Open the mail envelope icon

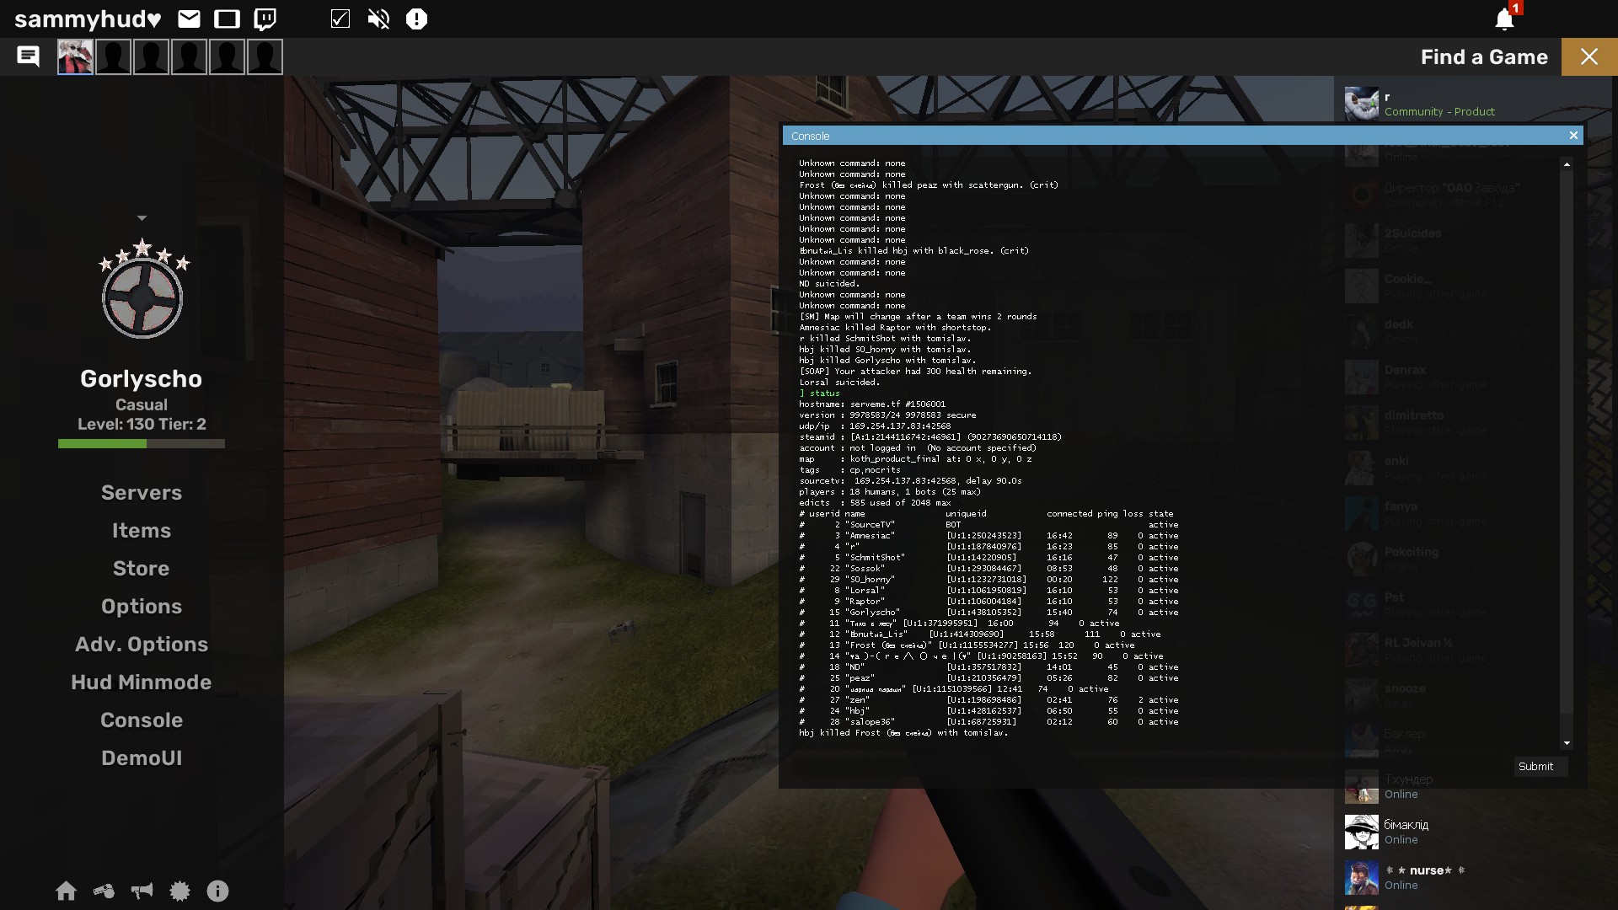tap(189, 19)
